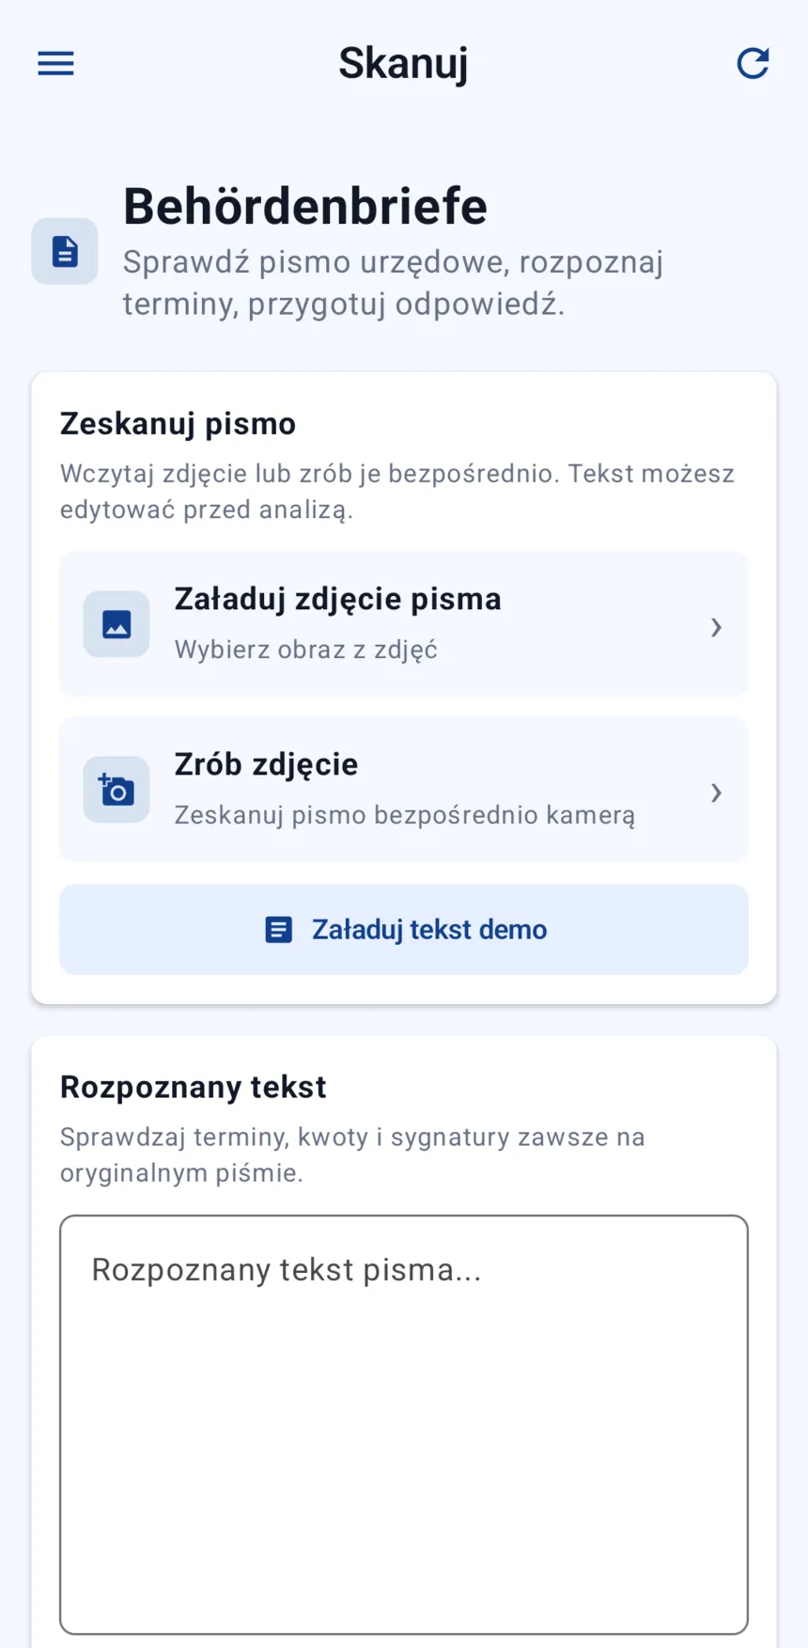Click the Załaduj tekst demo button

click(404, 930)
